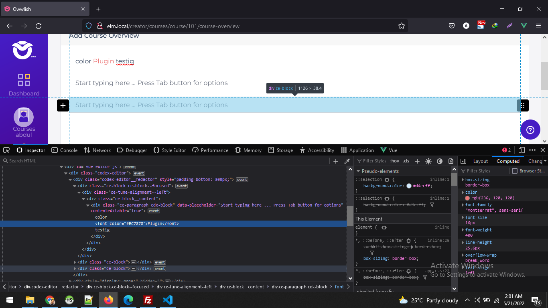Open the help question-mark bubble
Image resolution: width=548 pixels, height=308 pixels.
click(530, 130)
